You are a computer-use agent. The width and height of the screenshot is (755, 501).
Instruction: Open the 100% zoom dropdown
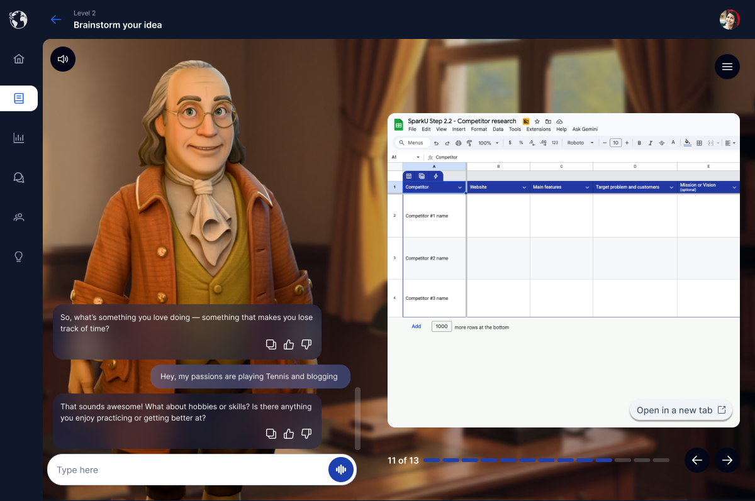click(488, 143)
